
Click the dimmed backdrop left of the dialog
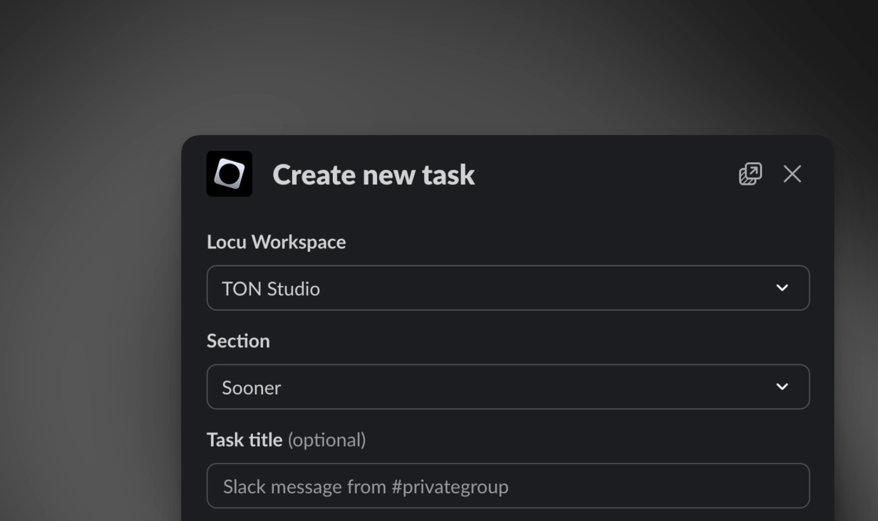click(x=87, y=318)
